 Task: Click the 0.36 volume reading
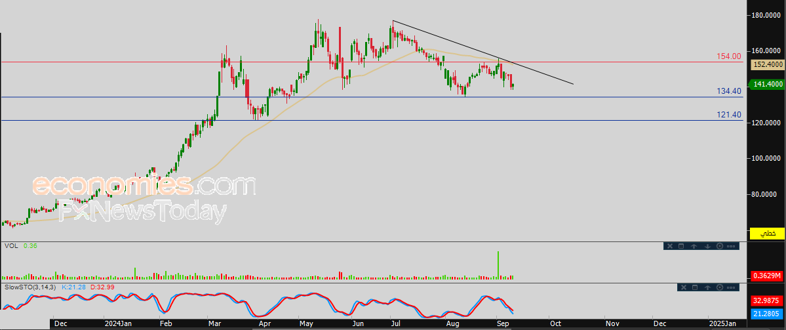pos(31,246)
